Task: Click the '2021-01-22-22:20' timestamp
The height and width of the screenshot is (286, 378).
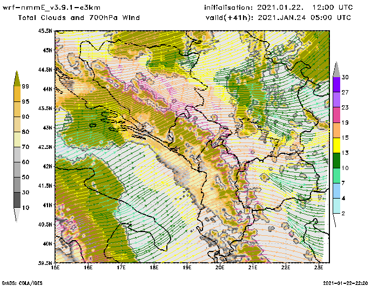Action: click(x=346, y=283)
